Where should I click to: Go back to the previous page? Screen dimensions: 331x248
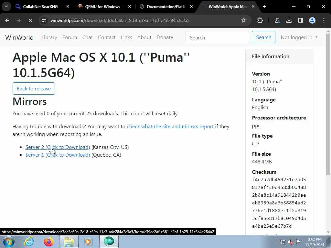[x=7, y=20]
